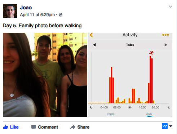This screenshot has width=177, height=134.
Task: Select the GOAL tab
Action: tap(149, 114)
